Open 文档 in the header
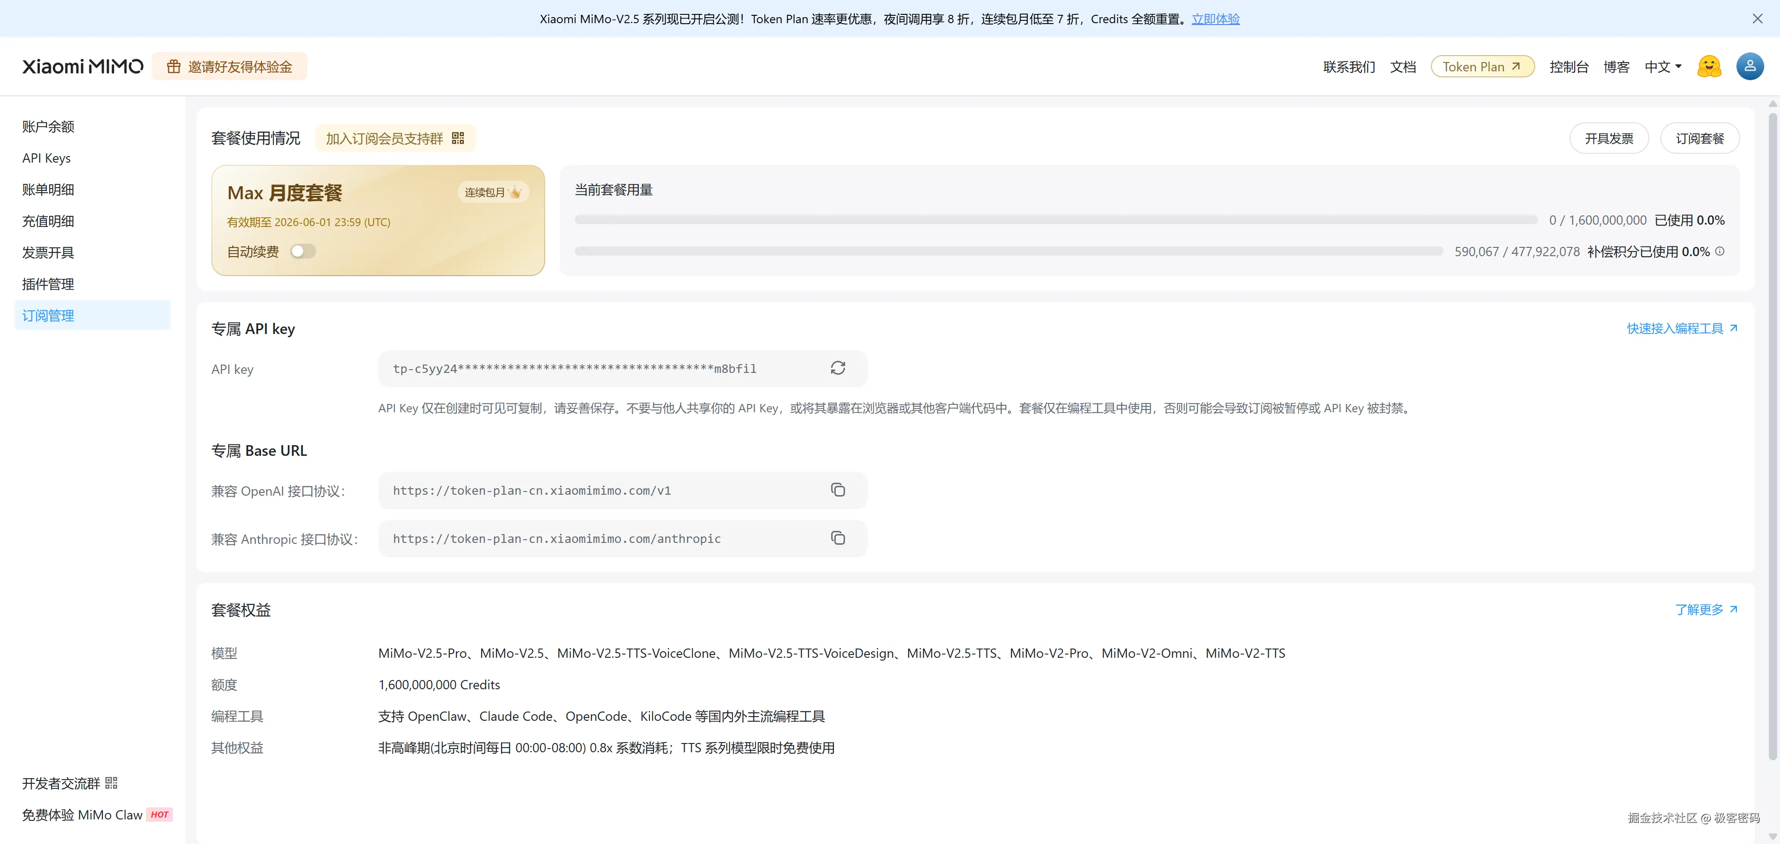Viewport: 1780px width, 844px height. click(x=1403, y=66)
